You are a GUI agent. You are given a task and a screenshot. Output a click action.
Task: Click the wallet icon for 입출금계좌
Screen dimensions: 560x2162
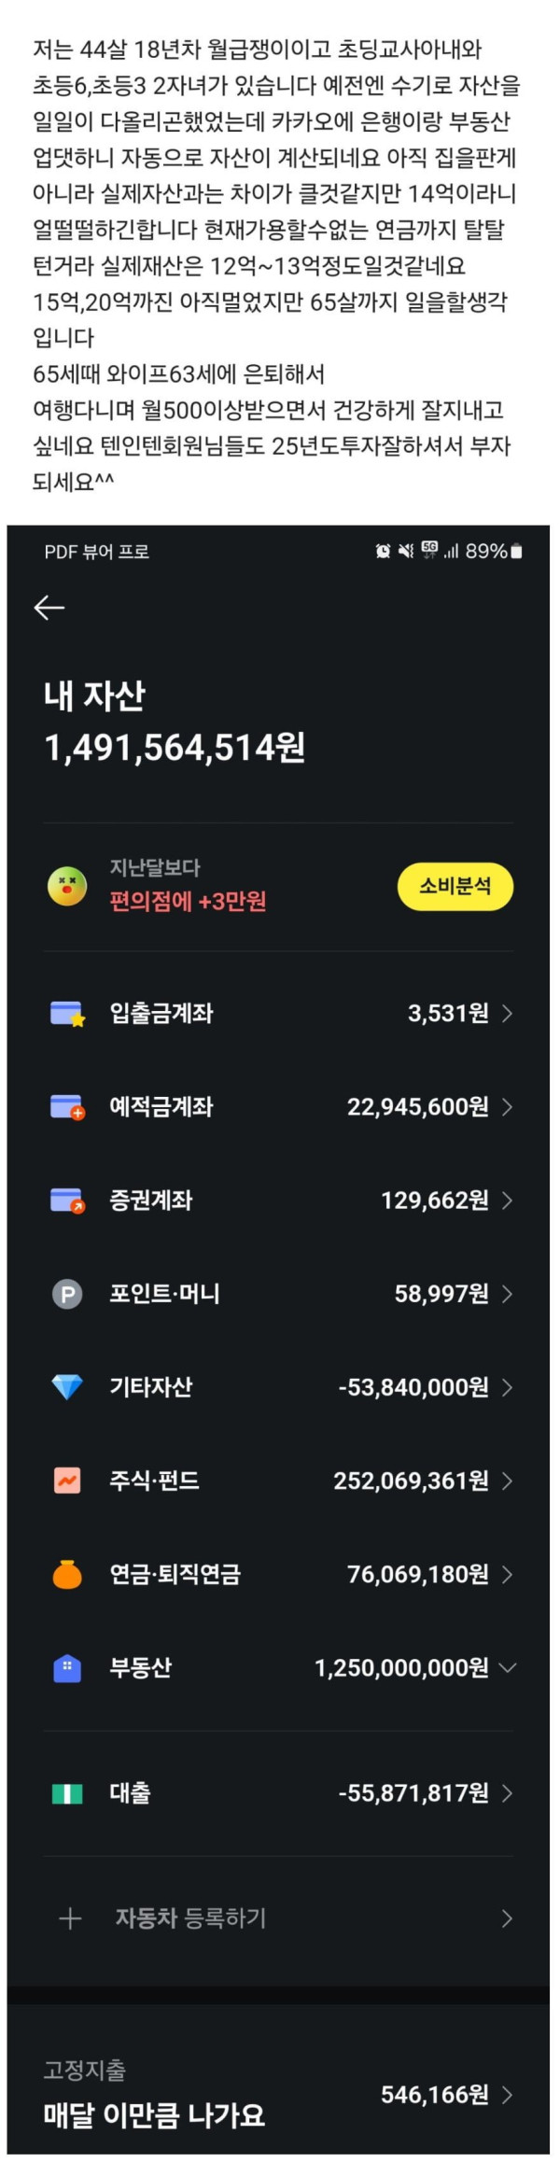point(67,1013)
